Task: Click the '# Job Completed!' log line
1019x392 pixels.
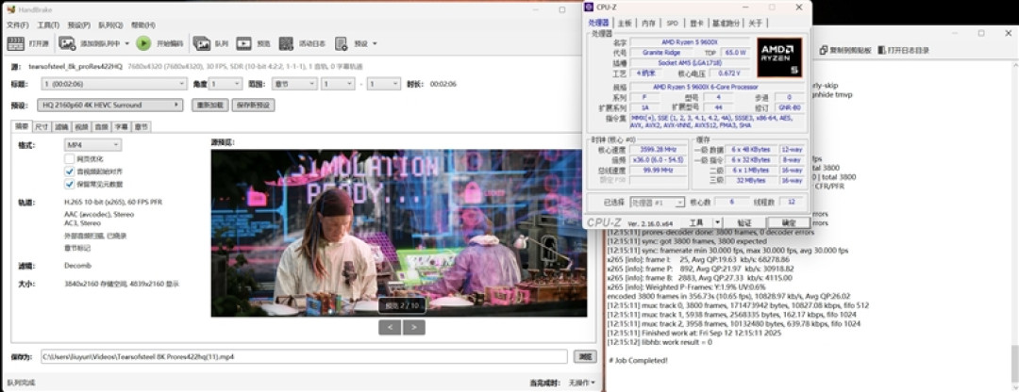Action: [638, 360]
